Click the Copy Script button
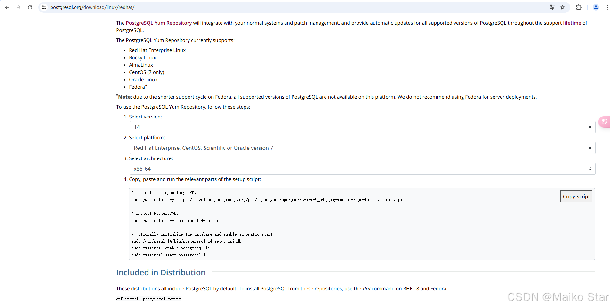The width and height of the screenshot is (610, 307). (576, 196)
